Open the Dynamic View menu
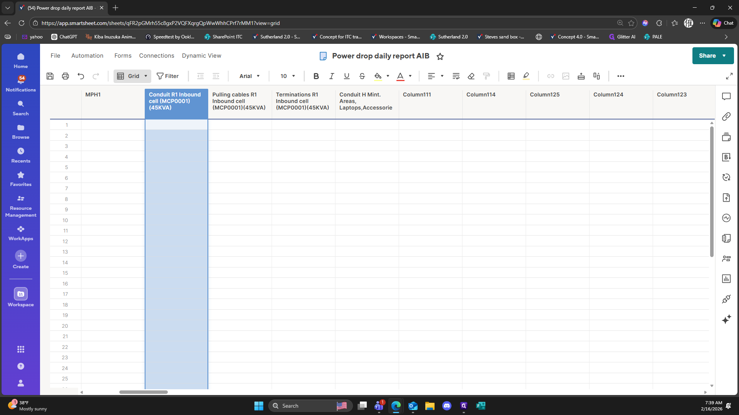Image resolution: width=739 pixels, height=415 pixels. [x=201, y=56]
